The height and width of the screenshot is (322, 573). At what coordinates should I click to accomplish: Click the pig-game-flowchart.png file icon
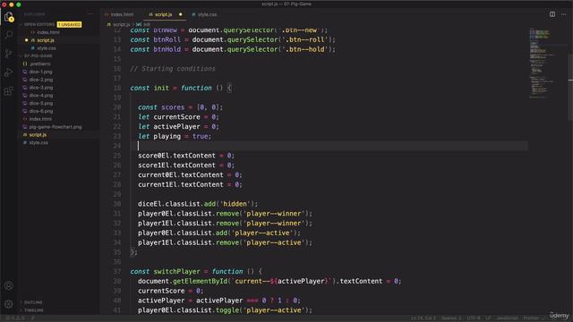click(x=25, y=127)
